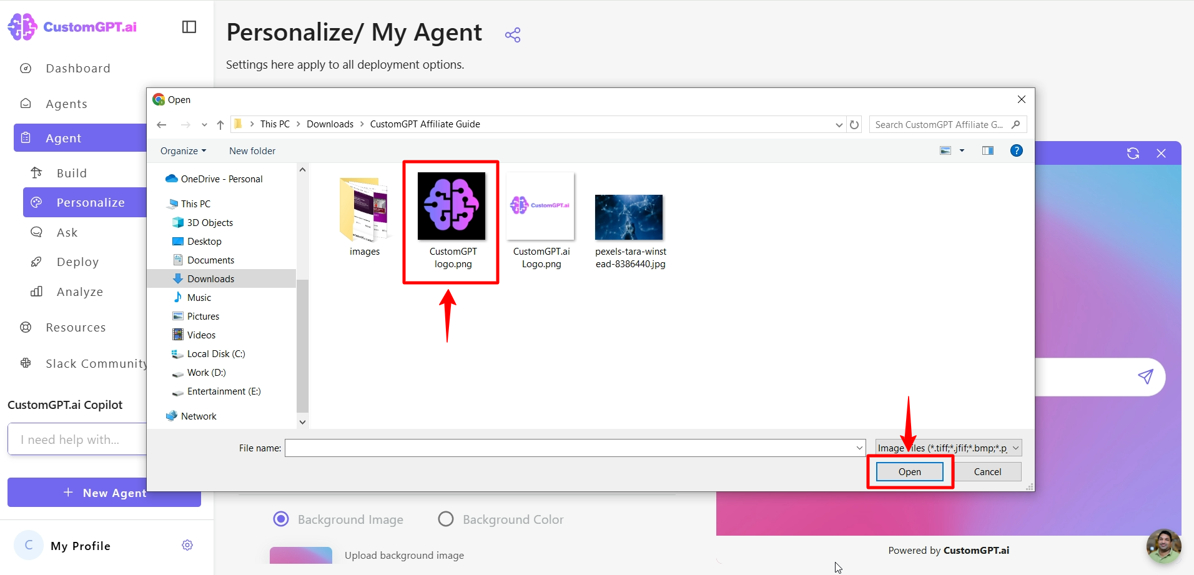Open Agents in the sidebar

click(x=66, y=104)
